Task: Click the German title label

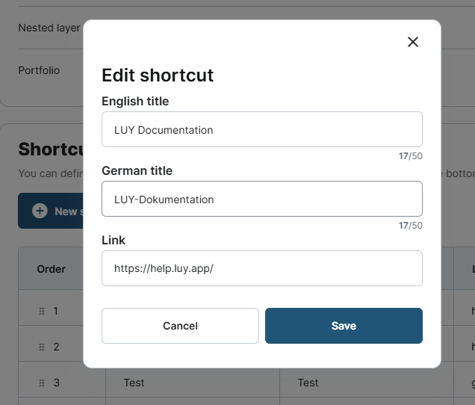Action: click(137, 170)
